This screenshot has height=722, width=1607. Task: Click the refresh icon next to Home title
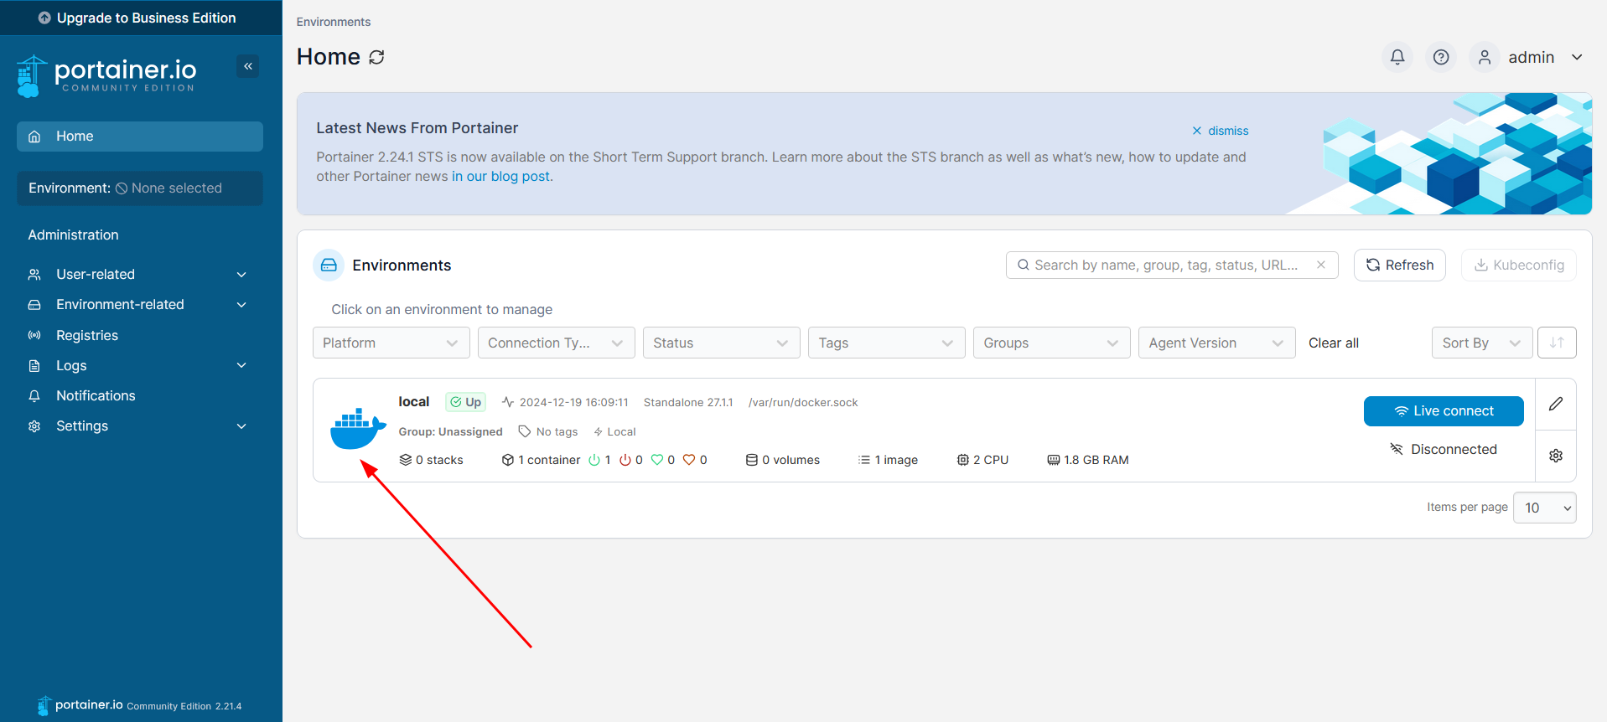(377, 57)
